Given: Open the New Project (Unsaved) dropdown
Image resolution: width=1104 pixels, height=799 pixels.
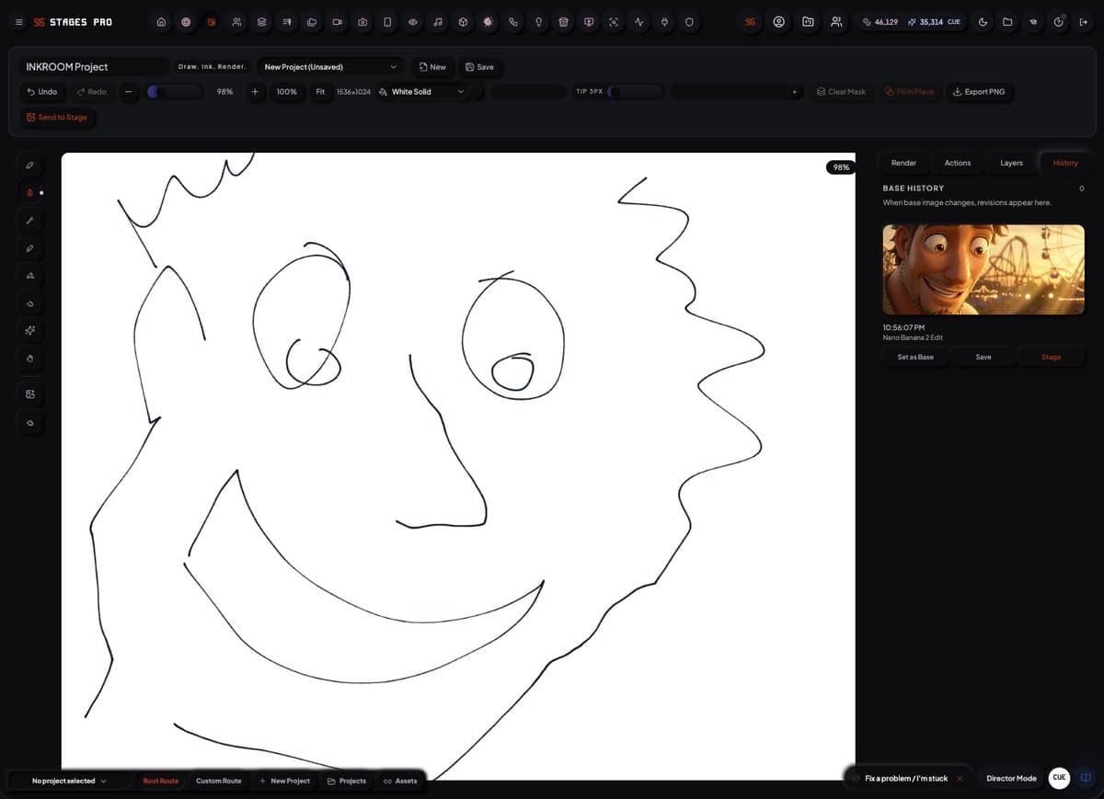Looking at the screenshot, I should pos(330,67).
